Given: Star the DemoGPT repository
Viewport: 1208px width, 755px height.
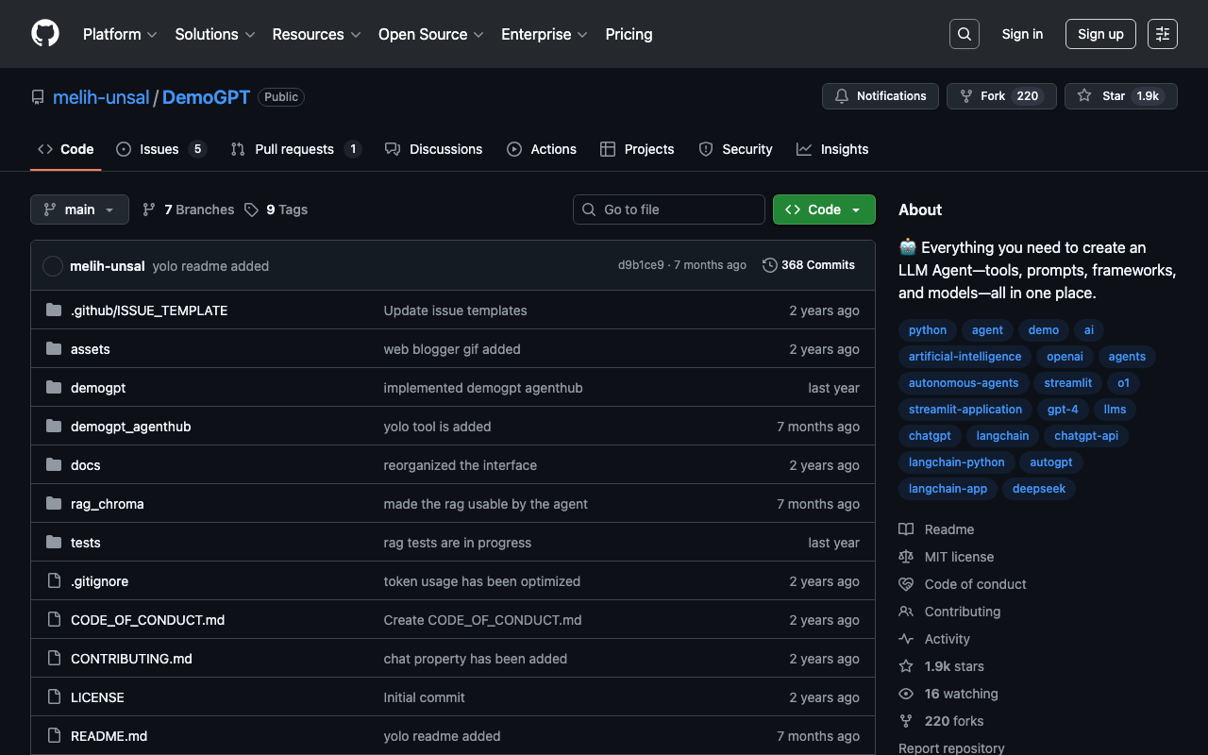Looking at the screenshot, I should (1120, 96).
